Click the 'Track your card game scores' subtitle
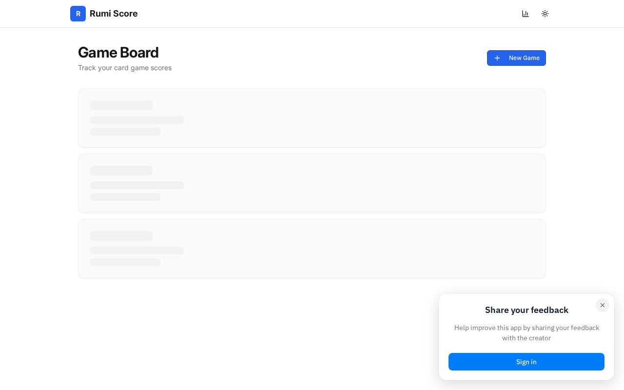 [x=125, y=68]
